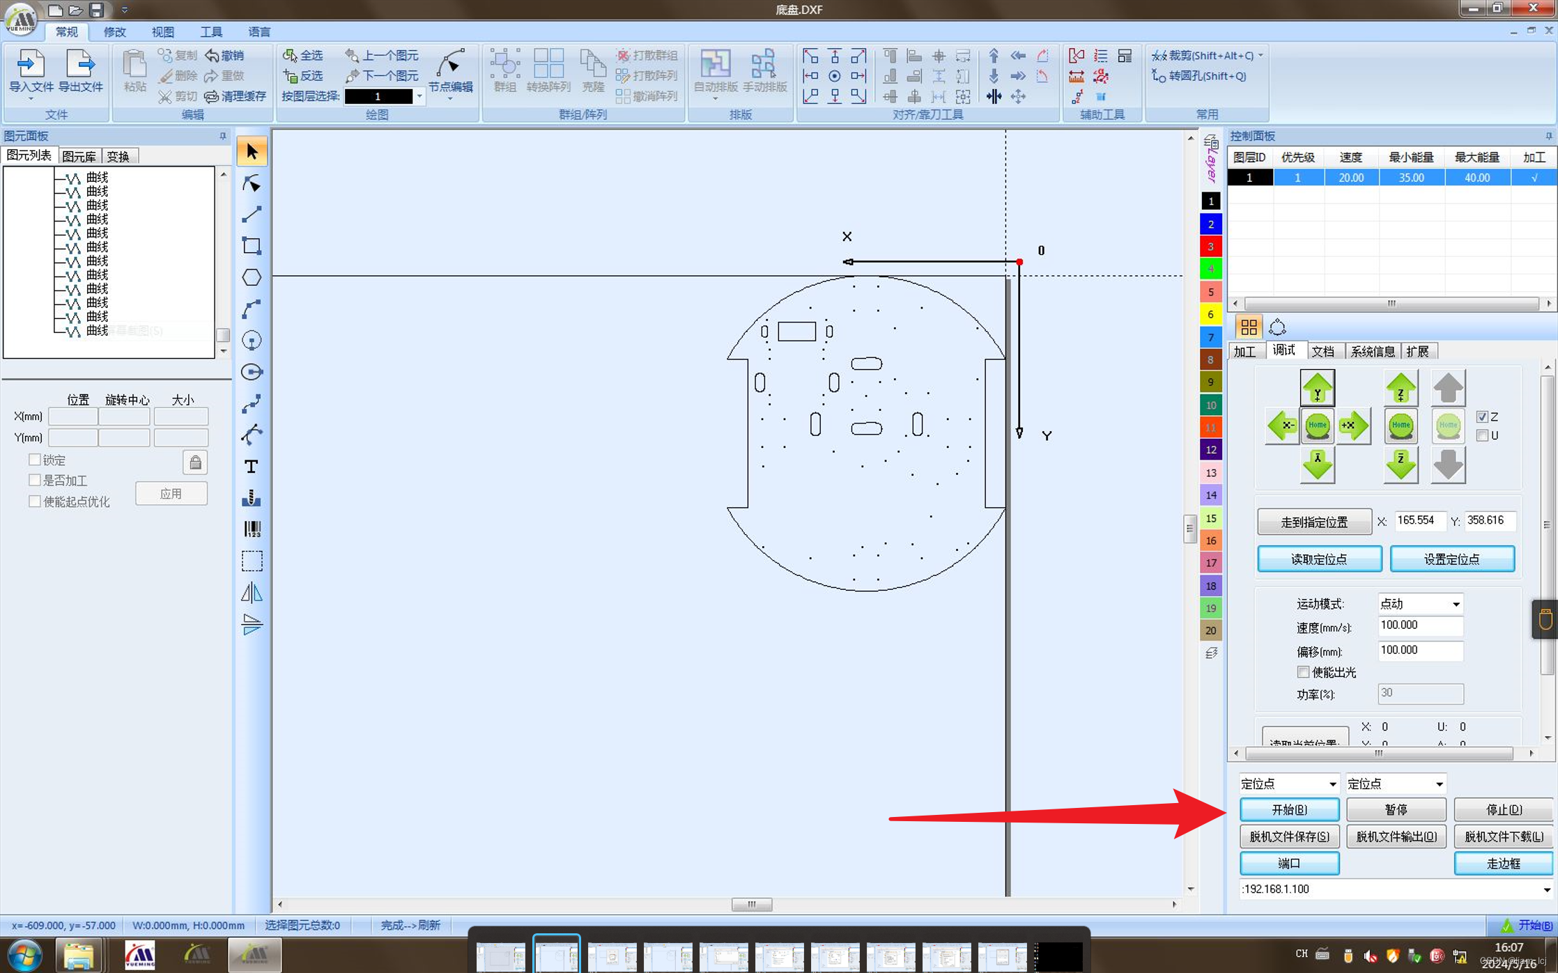Click the 速度(mm/s) input field
The image size is (1558, 973).
1420,625
